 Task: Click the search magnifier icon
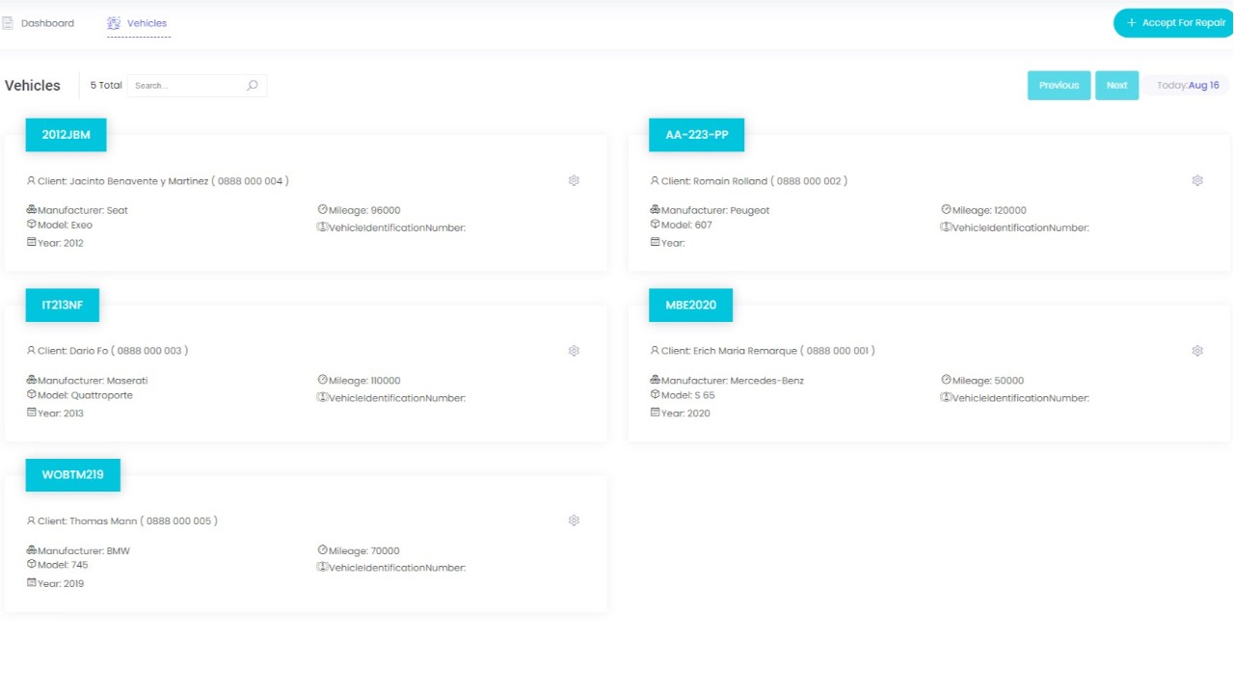253,85
